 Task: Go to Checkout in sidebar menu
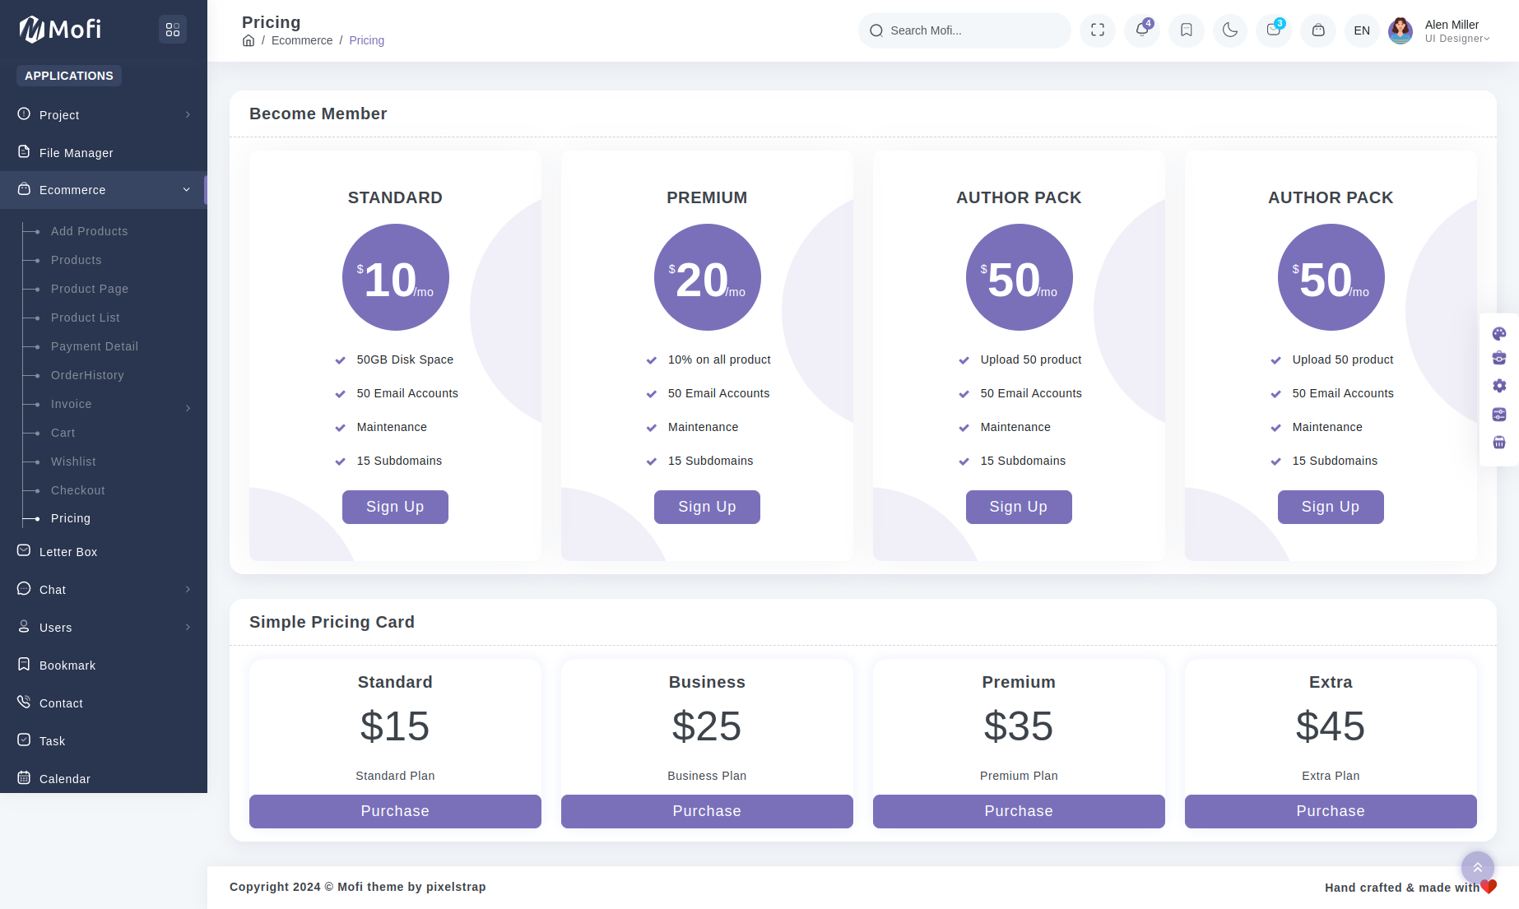coord(78,490)
